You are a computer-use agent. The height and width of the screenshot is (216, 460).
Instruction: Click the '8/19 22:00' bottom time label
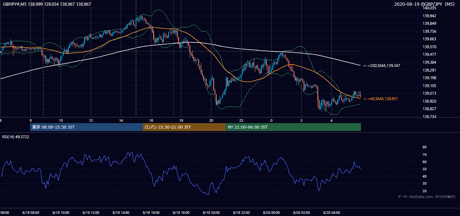[241, 213]
